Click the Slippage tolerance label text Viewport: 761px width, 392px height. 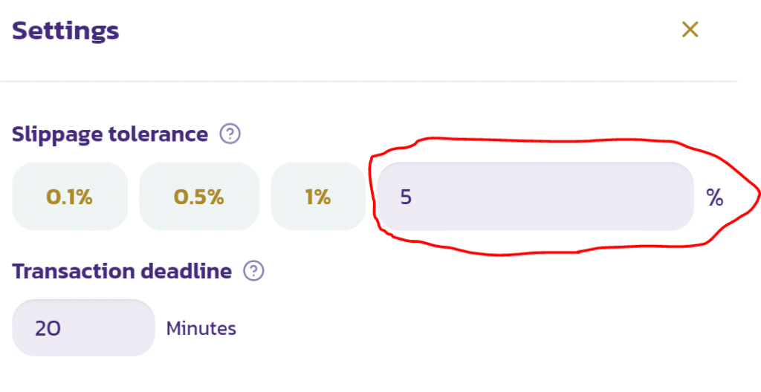click(110, 134)
